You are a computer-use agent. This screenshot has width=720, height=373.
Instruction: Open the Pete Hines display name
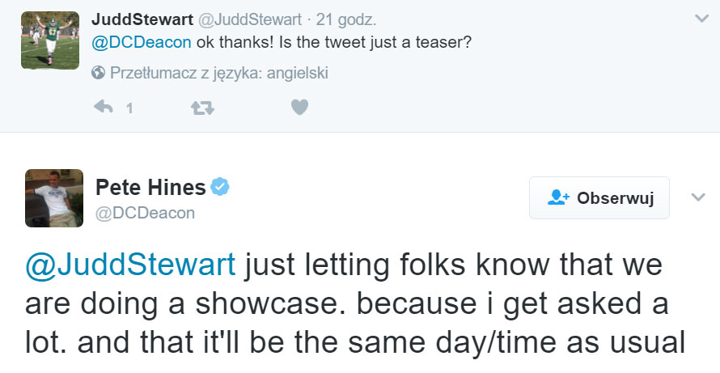click(150, 189)
